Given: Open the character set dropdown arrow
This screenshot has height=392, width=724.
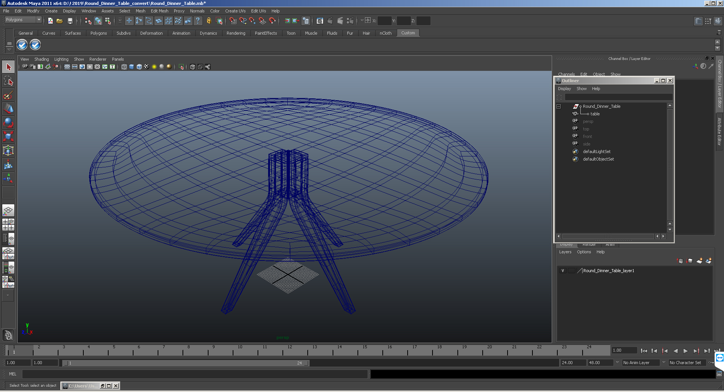Looking at the screenshot, I should pos(664,363).
